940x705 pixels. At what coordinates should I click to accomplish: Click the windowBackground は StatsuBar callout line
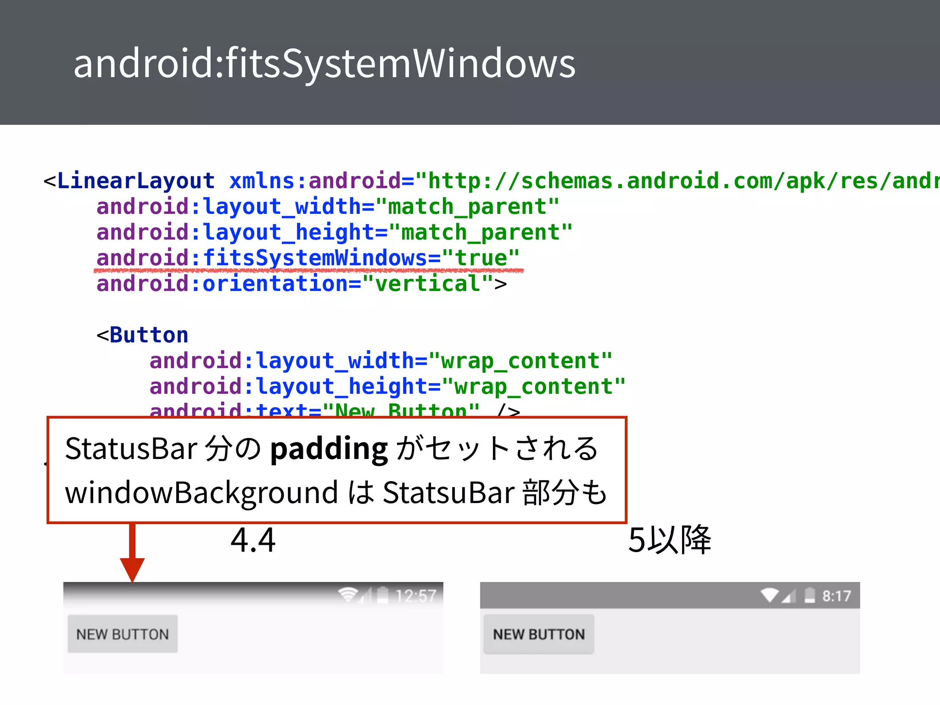[x=336, y=492]
